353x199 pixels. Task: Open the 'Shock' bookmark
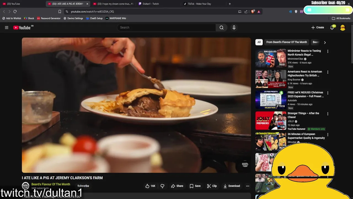[x=29, y=18]
